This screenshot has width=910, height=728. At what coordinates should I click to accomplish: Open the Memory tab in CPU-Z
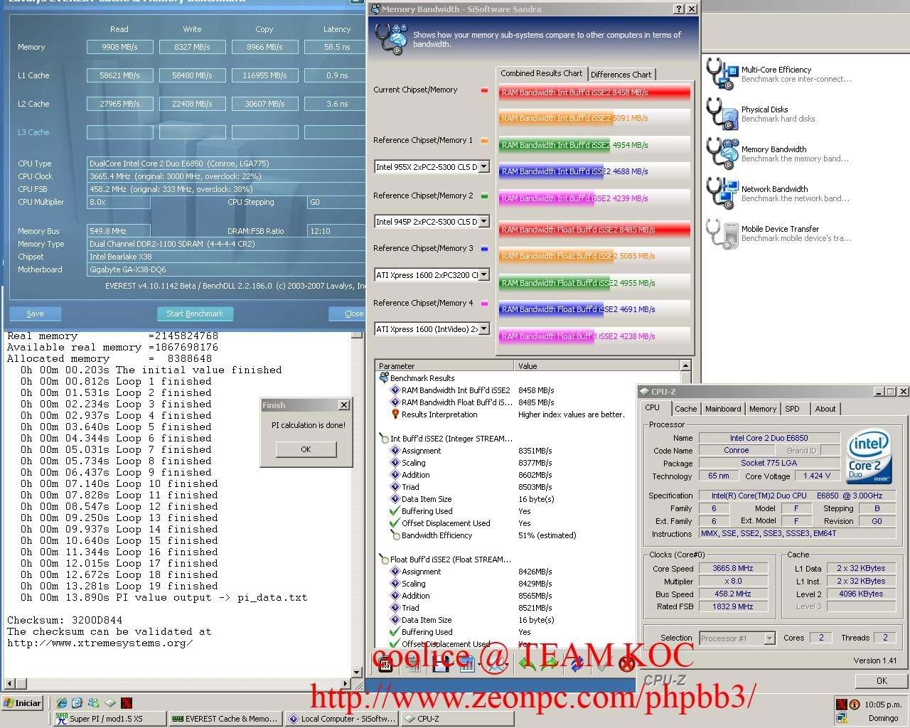[762, 409]
